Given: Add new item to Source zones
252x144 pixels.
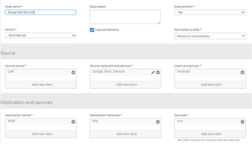Looking at the screenshot, I should 41,85.
